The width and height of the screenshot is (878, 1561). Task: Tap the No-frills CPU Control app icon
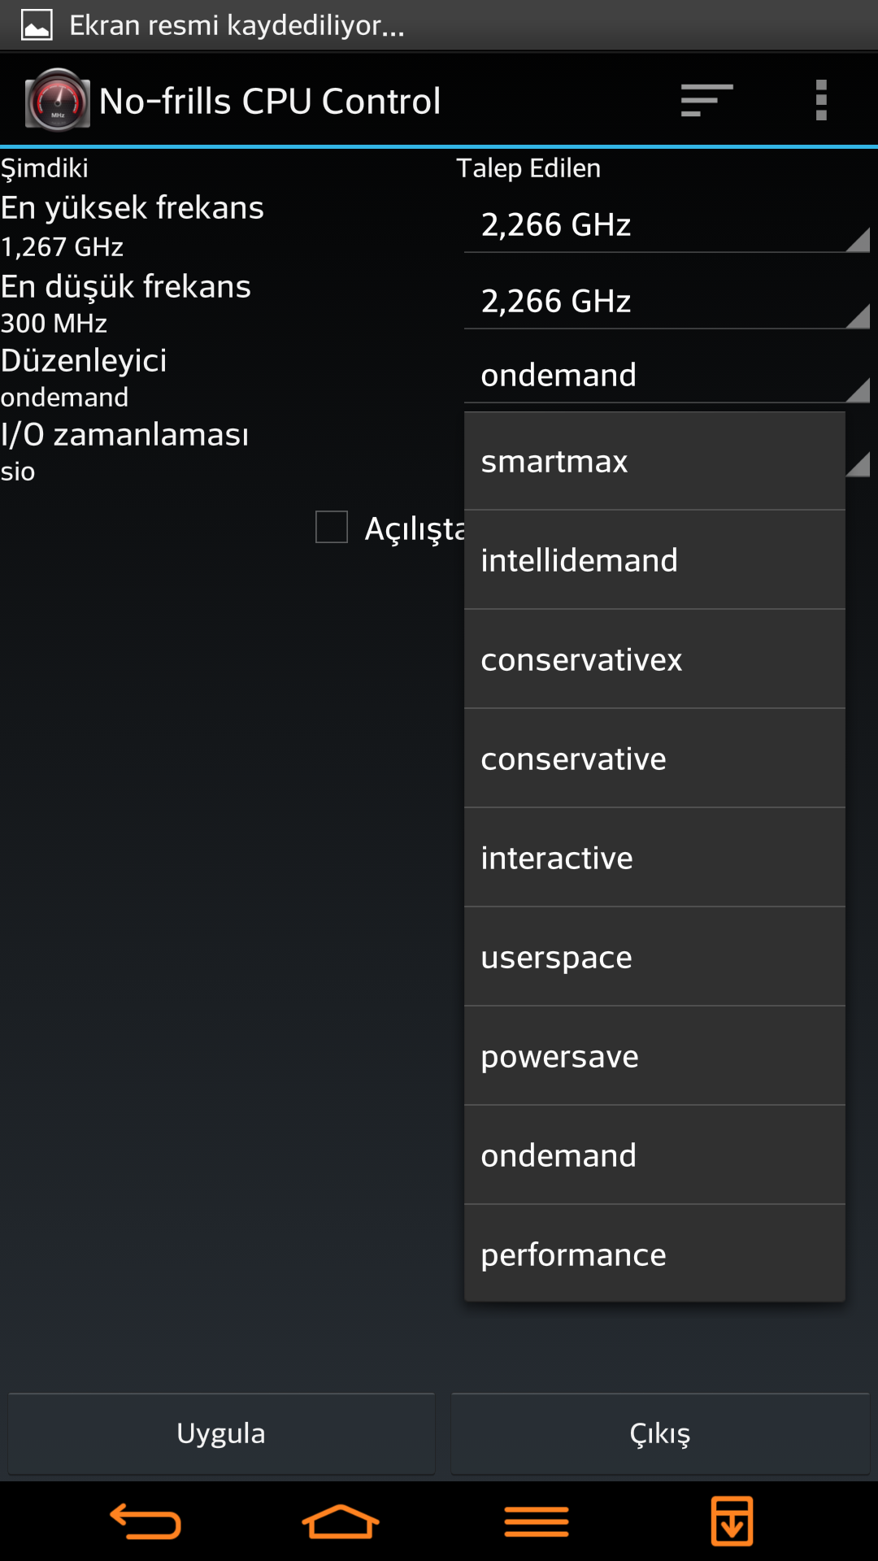(57, 100)
